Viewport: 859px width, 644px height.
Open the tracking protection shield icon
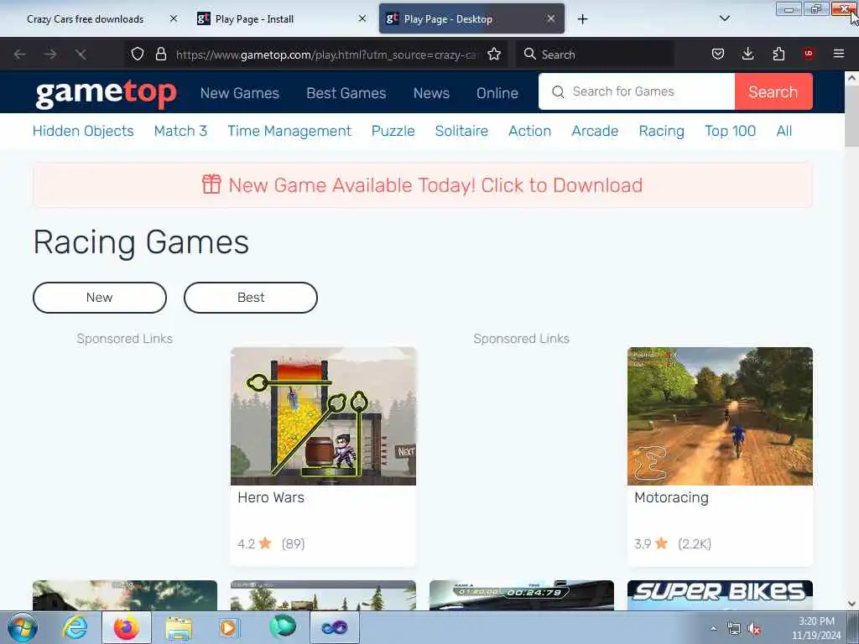click(138, 55)
